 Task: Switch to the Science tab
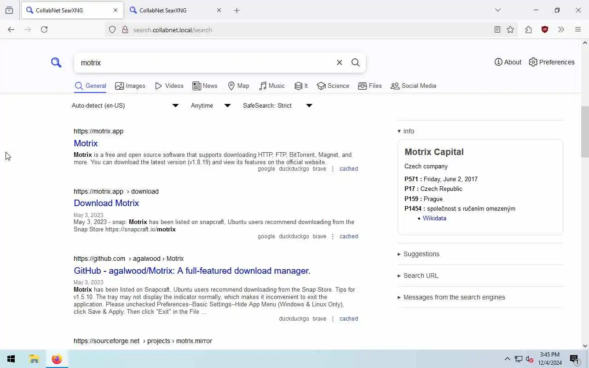click(333, 86)
